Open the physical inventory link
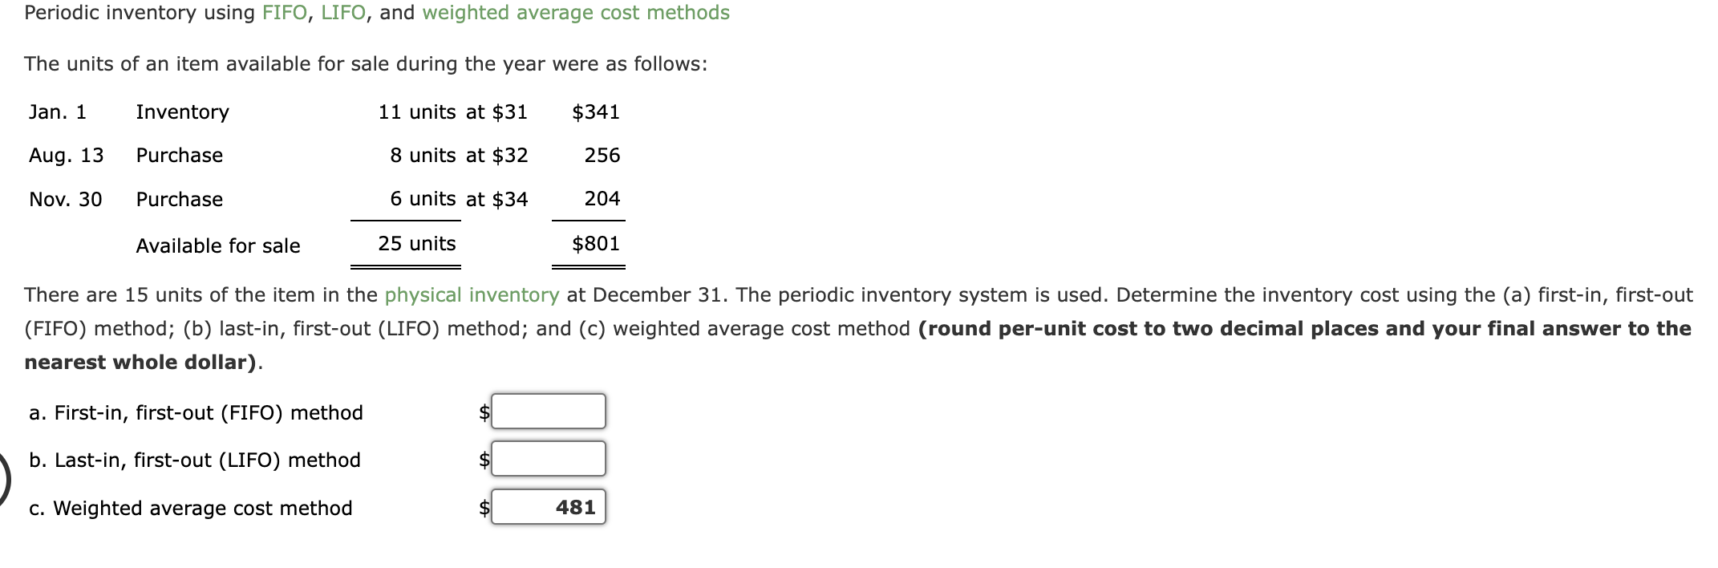 470,295
